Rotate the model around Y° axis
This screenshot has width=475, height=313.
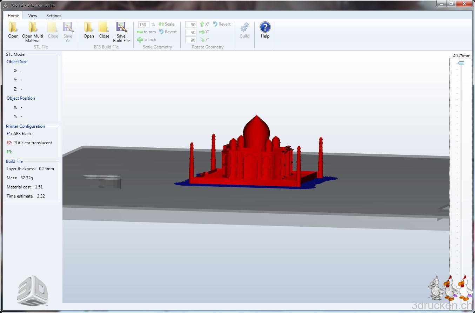[205, 32]
